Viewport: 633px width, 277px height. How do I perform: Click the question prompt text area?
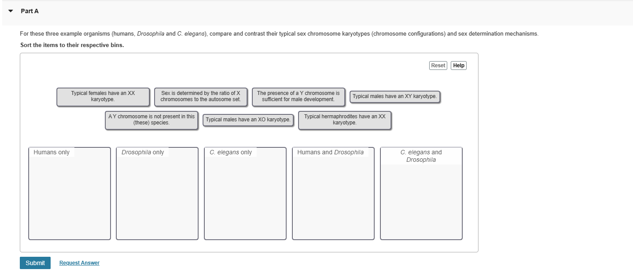pos(279,33)
